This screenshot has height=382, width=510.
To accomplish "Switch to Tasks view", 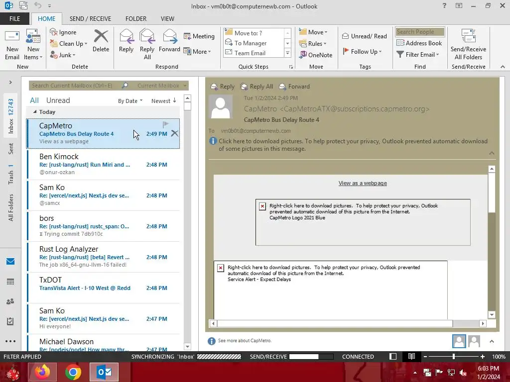I will pos(10,321).
